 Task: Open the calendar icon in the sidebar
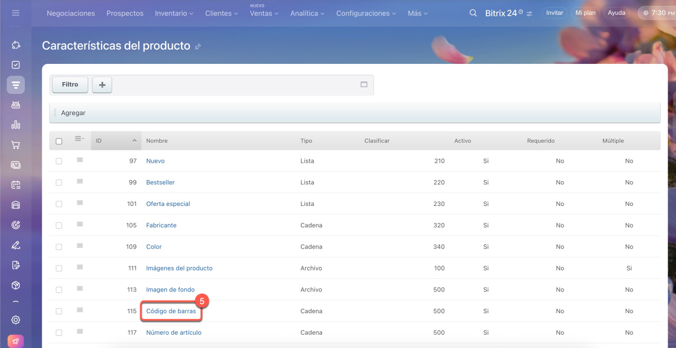pyautogui.click(x=15, y=185)
